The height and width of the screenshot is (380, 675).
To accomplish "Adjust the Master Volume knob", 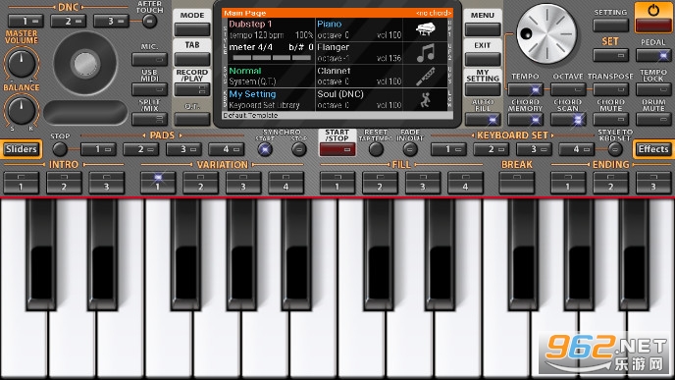I will click(22, 63).
